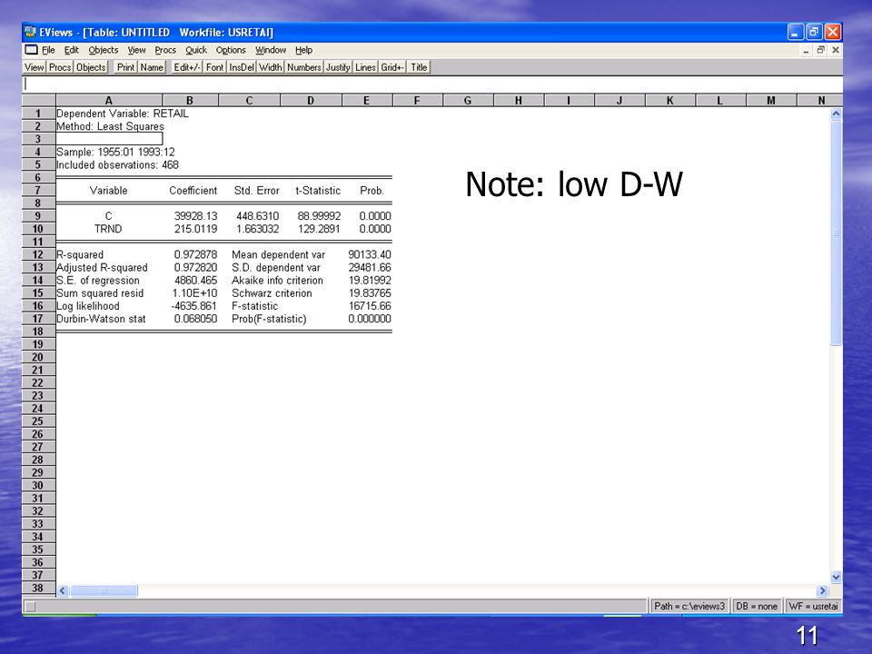Click the 'Included observations: 468' cell
872x654 pixels.
tap(117, 164)
